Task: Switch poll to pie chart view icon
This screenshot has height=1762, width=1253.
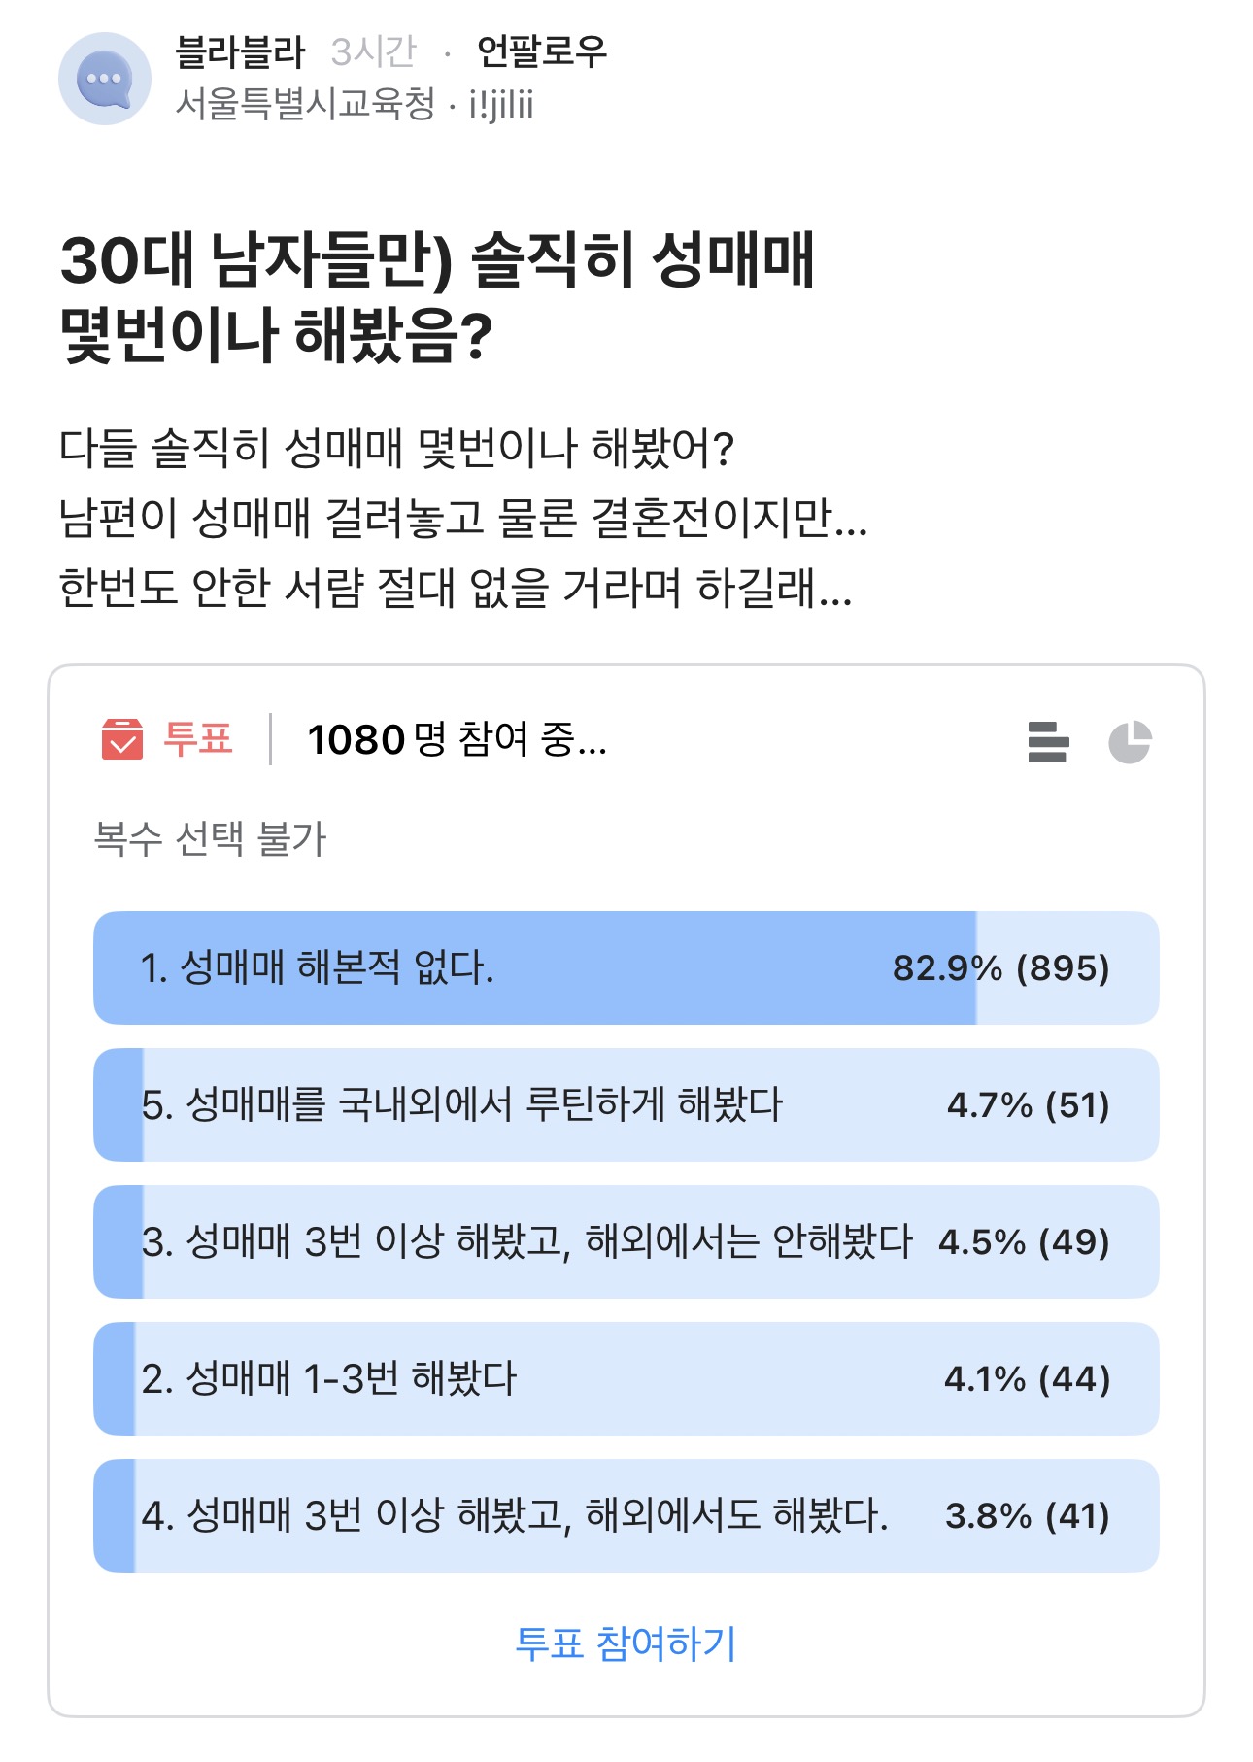Action: 1130,742
